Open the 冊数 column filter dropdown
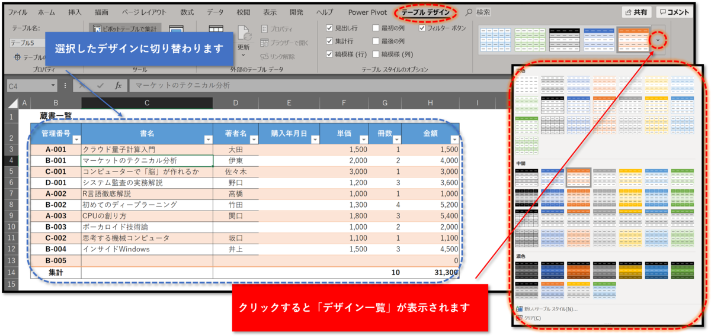711x336 pixels. (x=396, y=140)
